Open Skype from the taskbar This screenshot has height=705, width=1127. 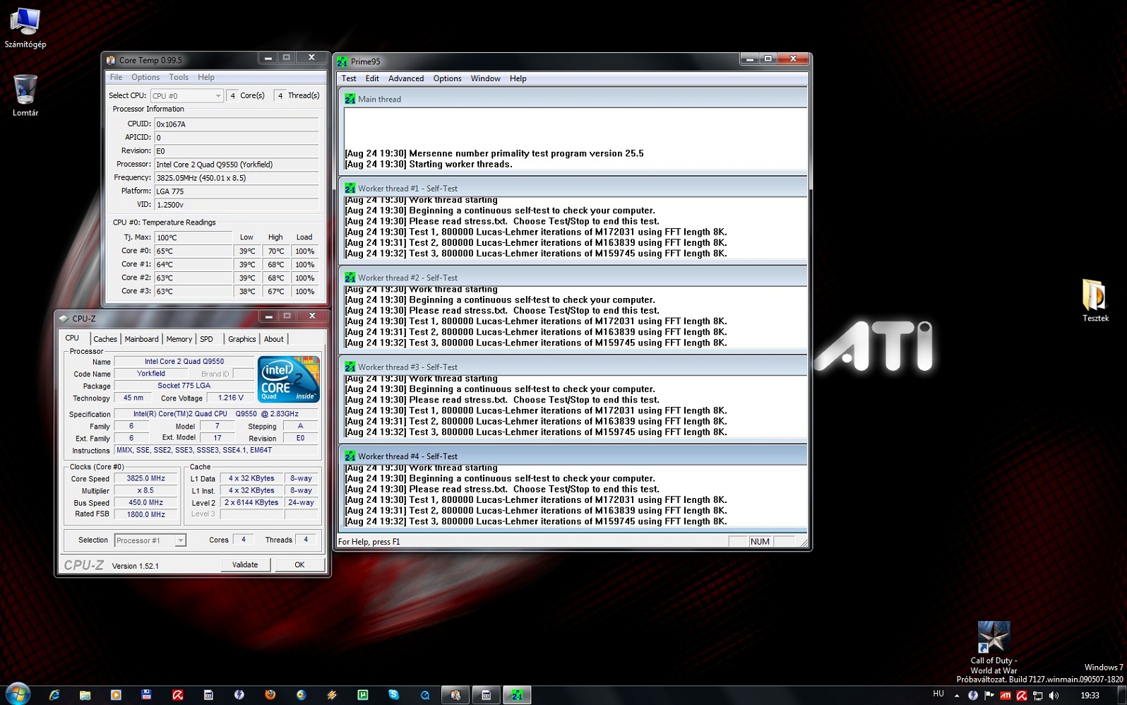pyautogui.click(x=393, y=695)
